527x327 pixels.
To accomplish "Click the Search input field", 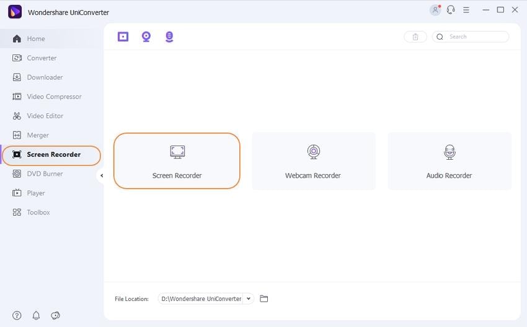I will pyautogui.click(x=471, y=37).
